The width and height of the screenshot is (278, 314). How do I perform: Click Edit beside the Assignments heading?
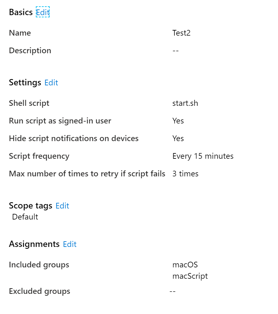[70, 244]
